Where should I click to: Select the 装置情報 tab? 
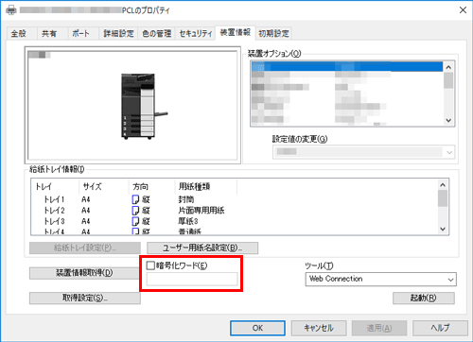pos(236,32)
